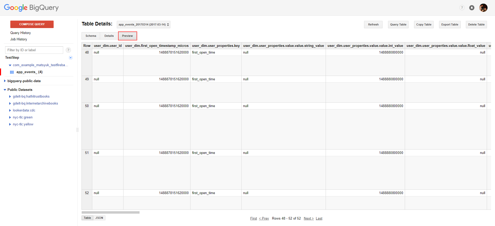This screenshot has height=226, width=495.
Task: Expand lookerdata:cdc dataset
Action: point(10,110)
